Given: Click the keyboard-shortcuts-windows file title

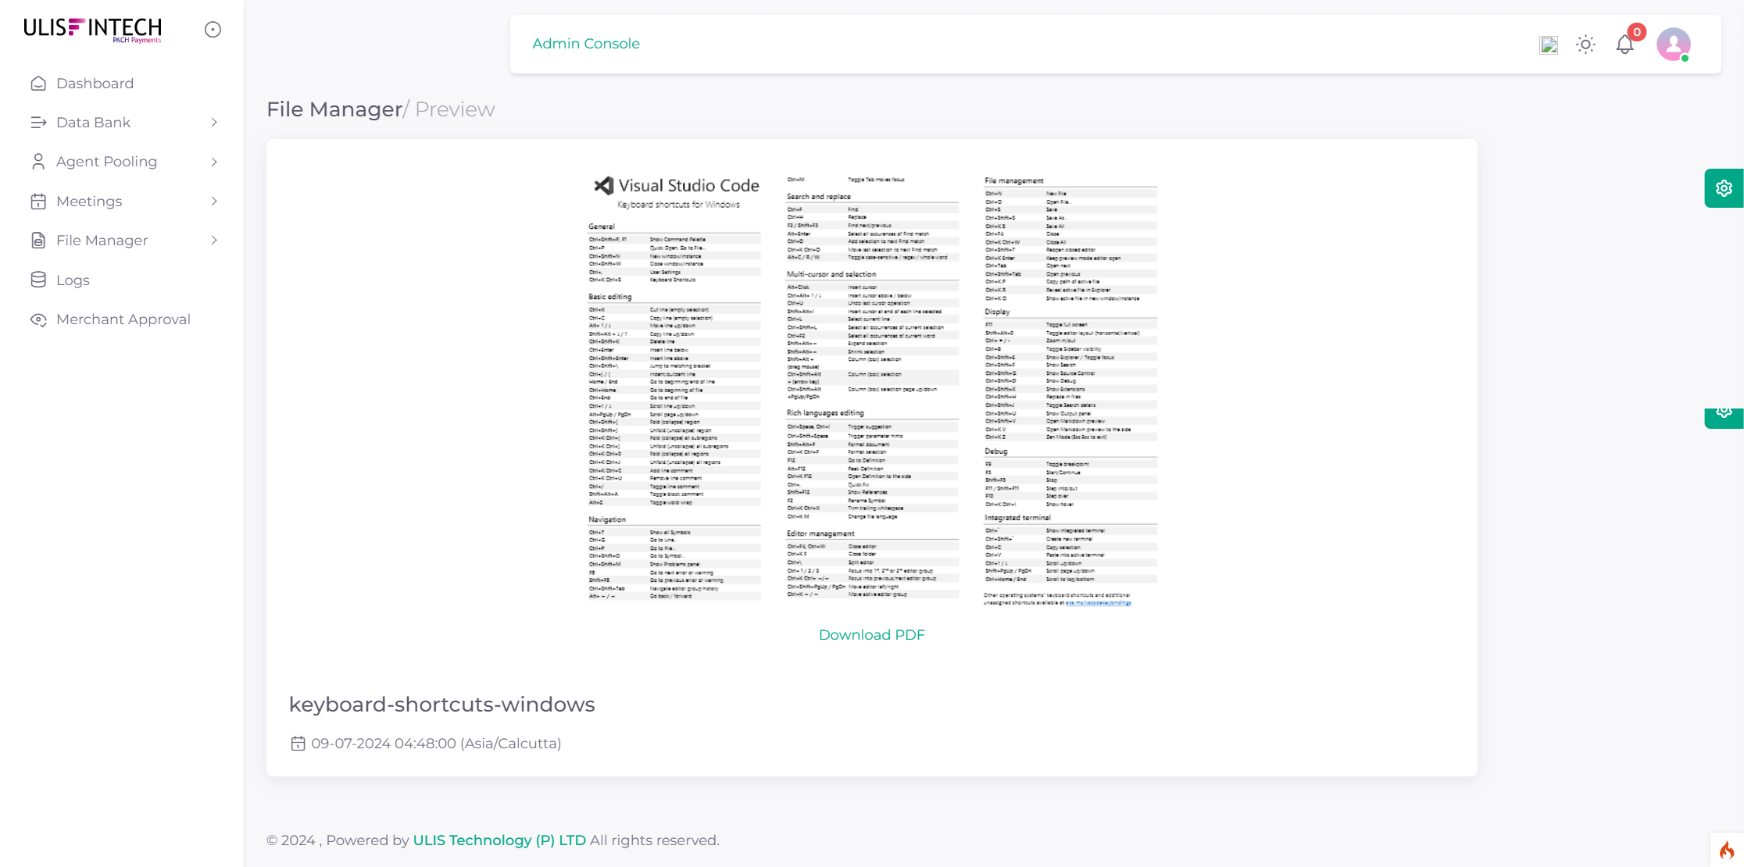Looking at the screenshot, I should click(442, 705).
